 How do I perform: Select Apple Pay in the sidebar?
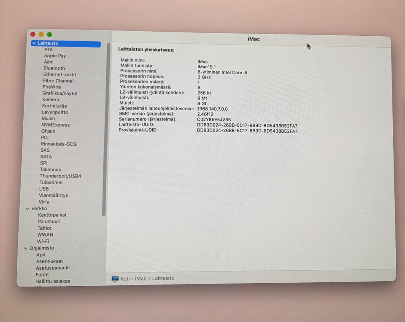55,56
